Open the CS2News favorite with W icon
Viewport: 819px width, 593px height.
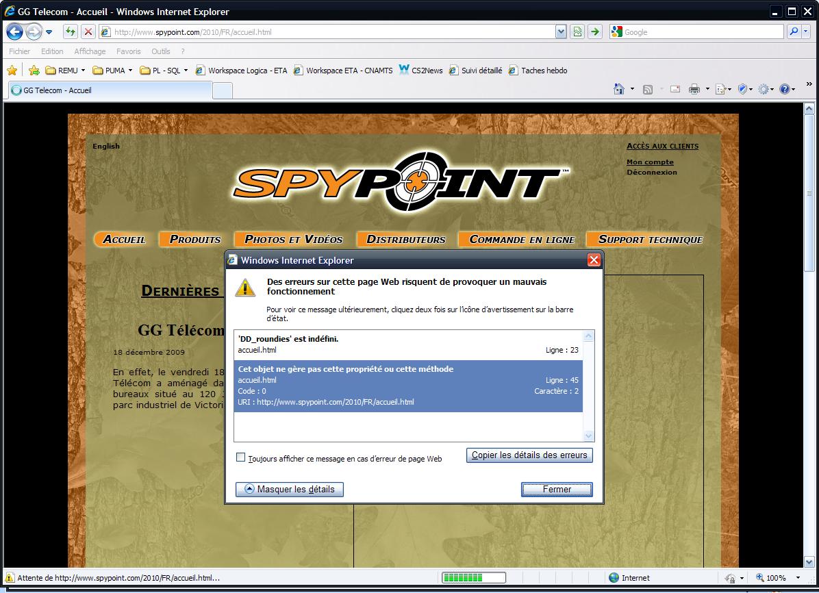420,70
